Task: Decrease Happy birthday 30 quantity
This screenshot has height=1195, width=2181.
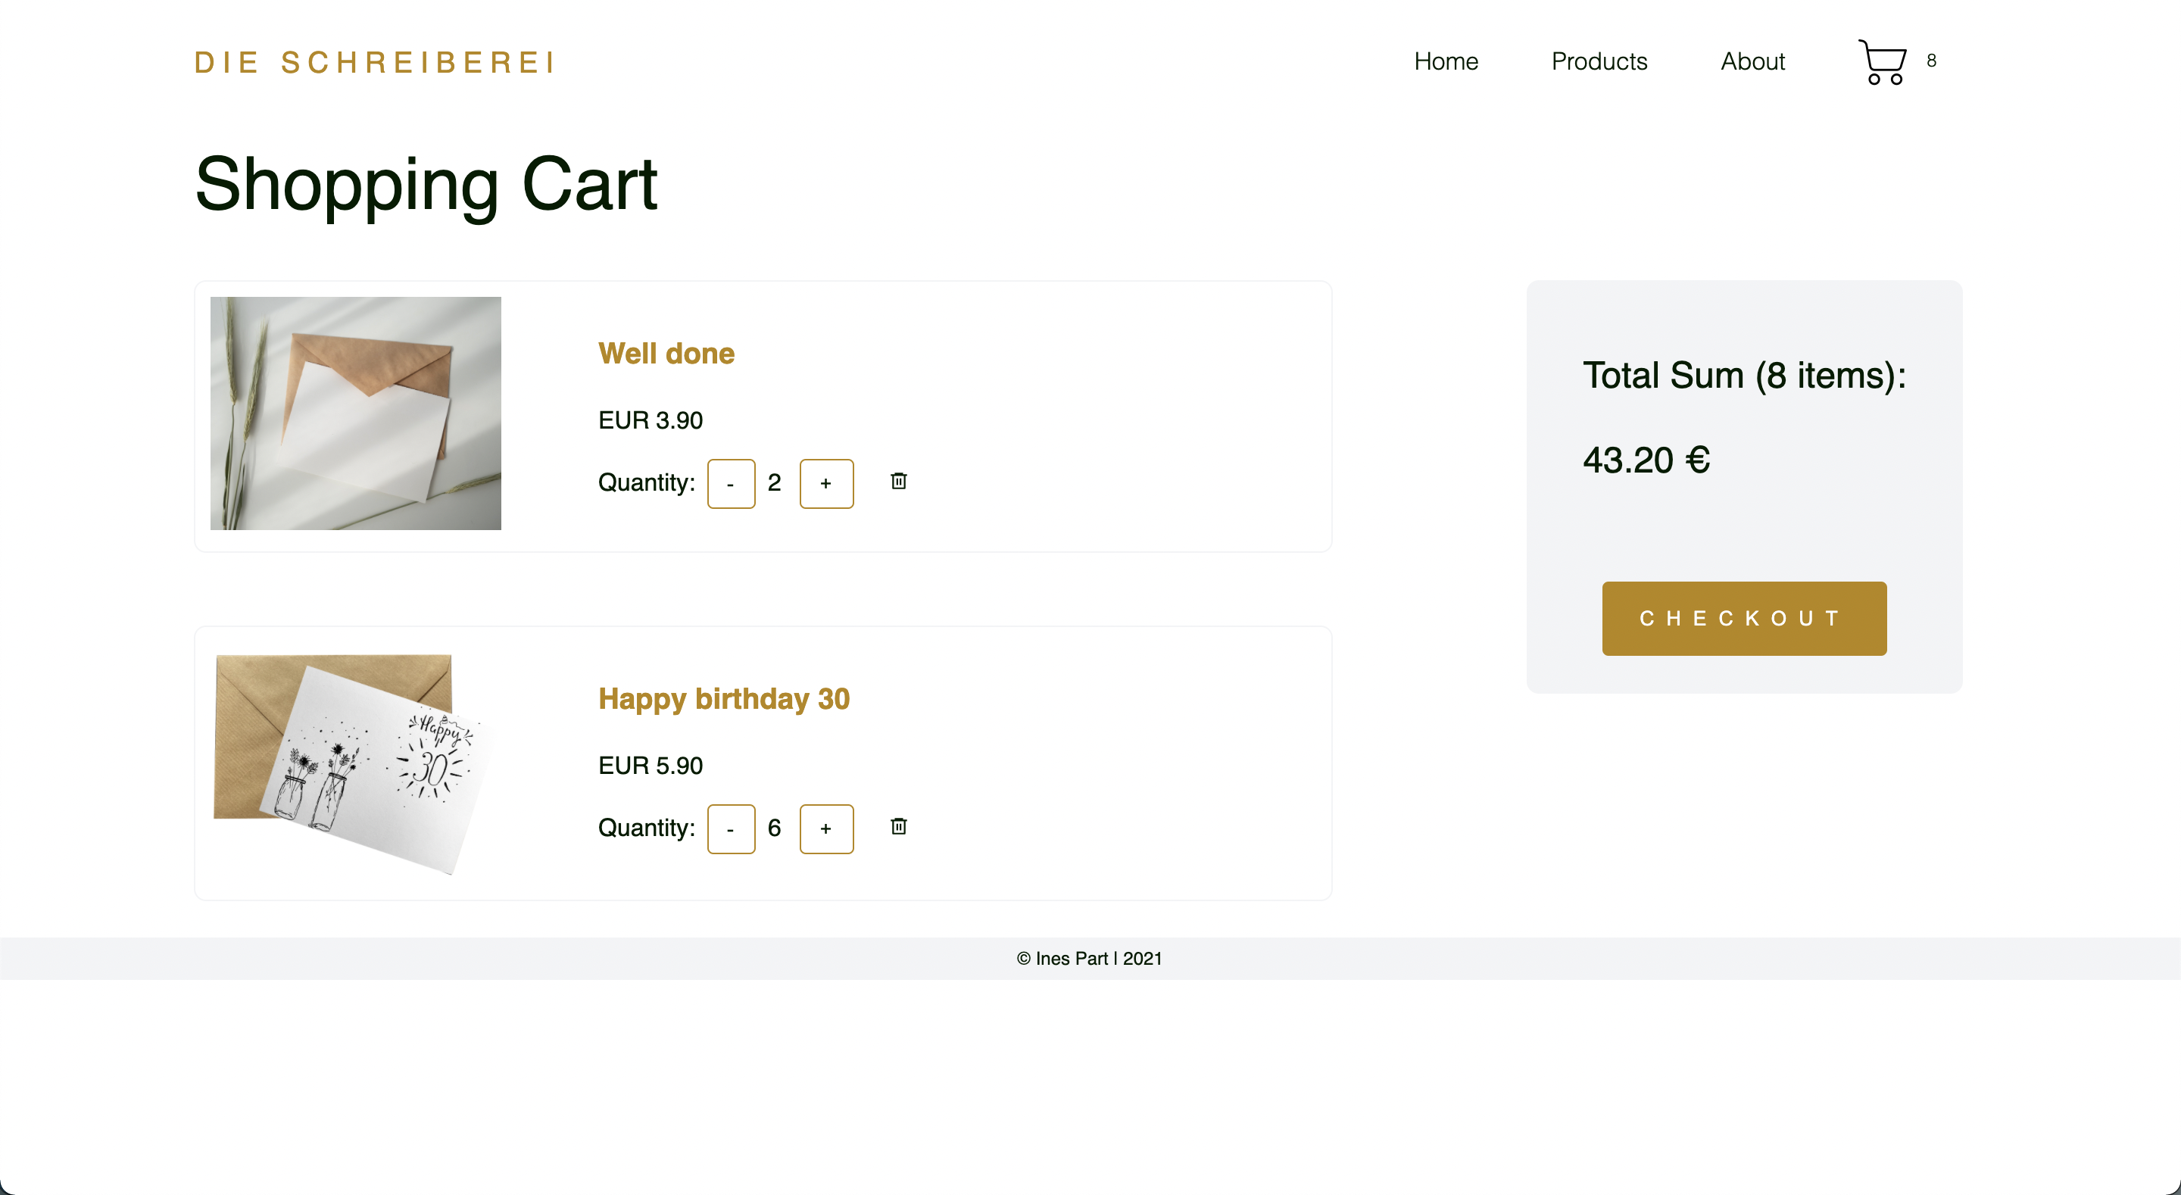Action: pos(731,829)
